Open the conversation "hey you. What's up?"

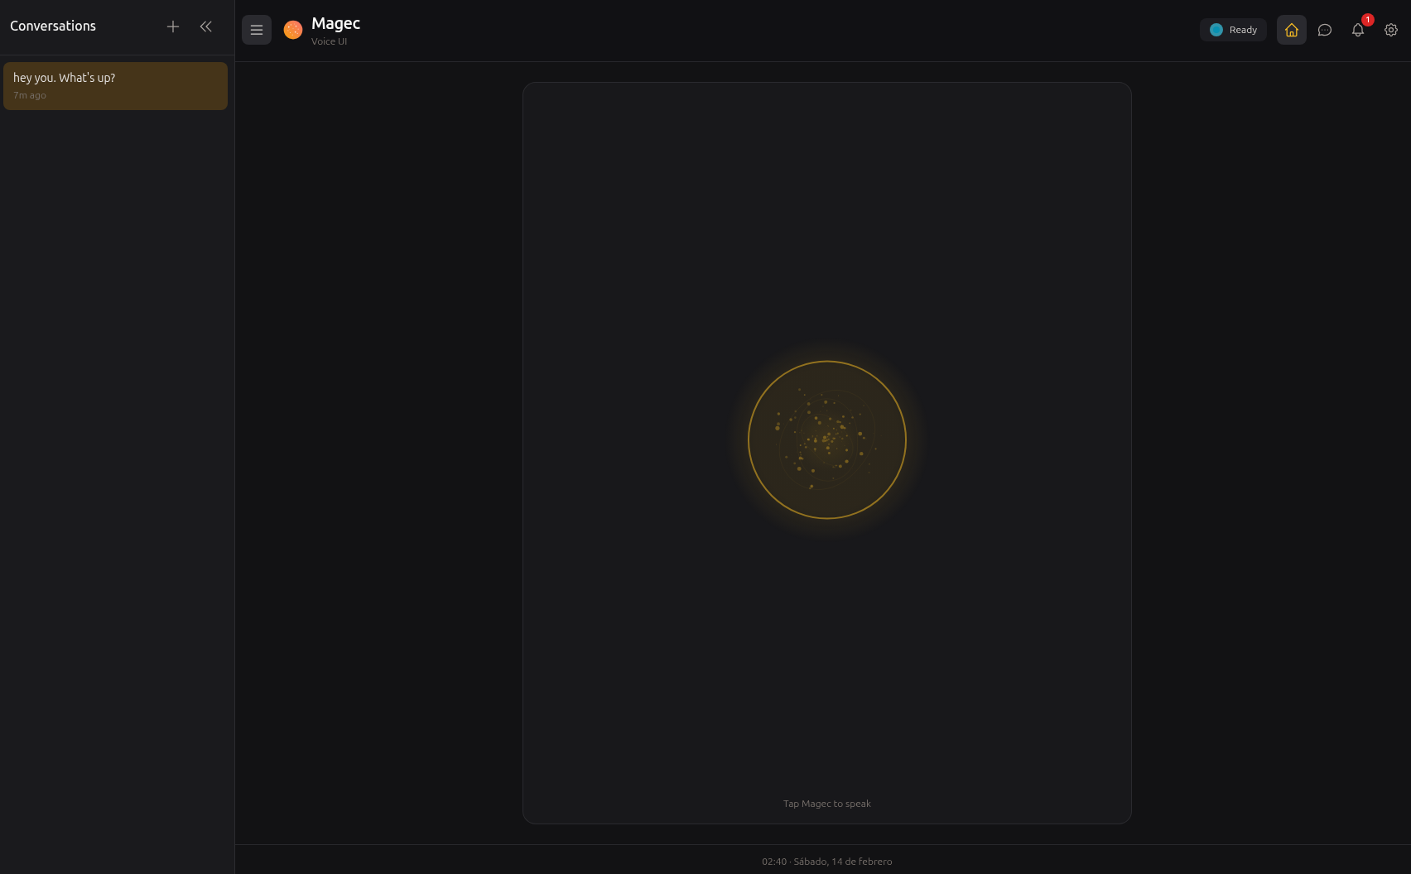pyautogui.click(x=115, y=85)
